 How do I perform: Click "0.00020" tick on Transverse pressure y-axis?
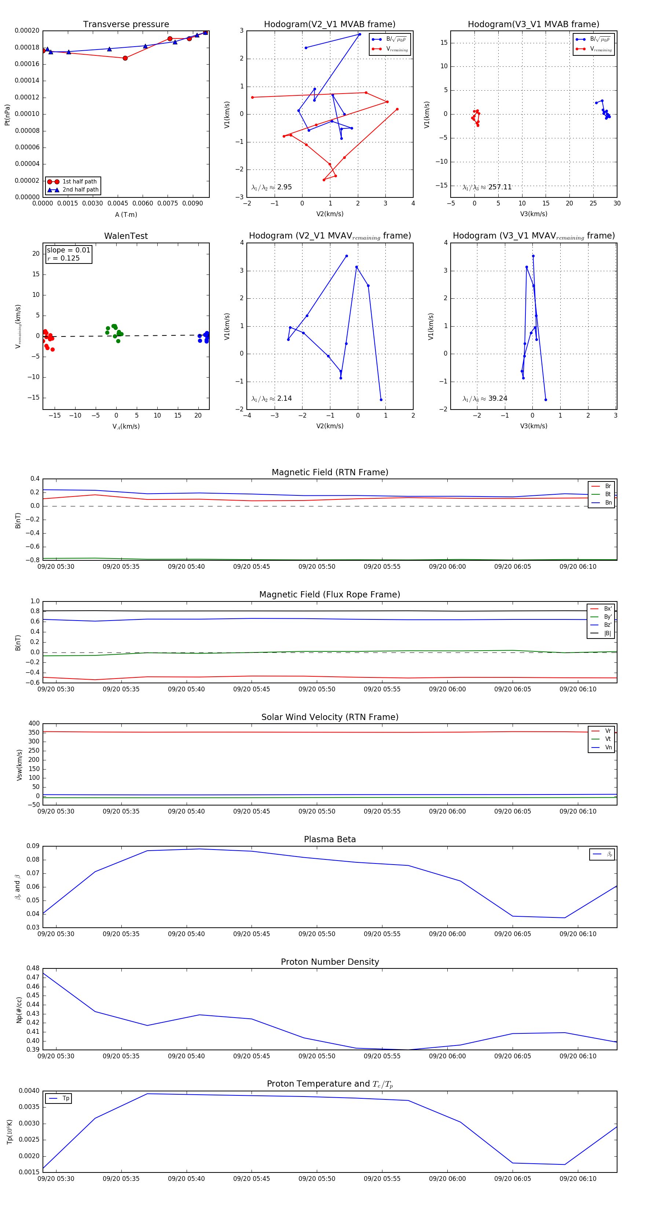click(x=27, y=30)
